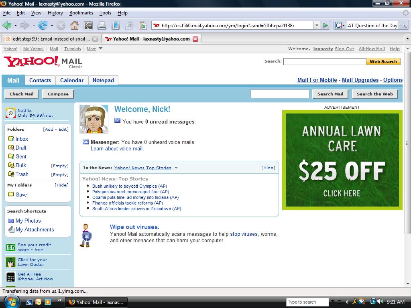Click the search magnifier in the browser search box
The image size is (411, 308).
(x=403, y=25)
